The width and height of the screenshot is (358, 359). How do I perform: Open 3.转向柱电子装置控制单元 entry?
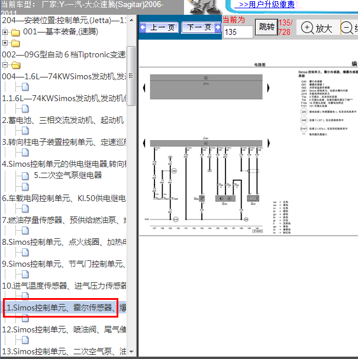coord(64,142)
